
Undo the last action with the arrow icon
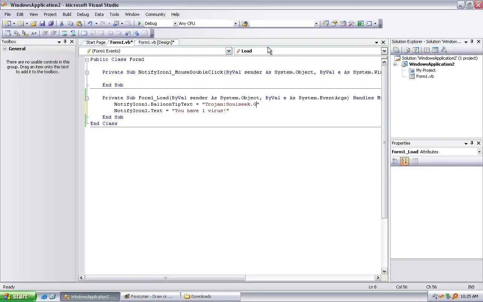[90, 23]
